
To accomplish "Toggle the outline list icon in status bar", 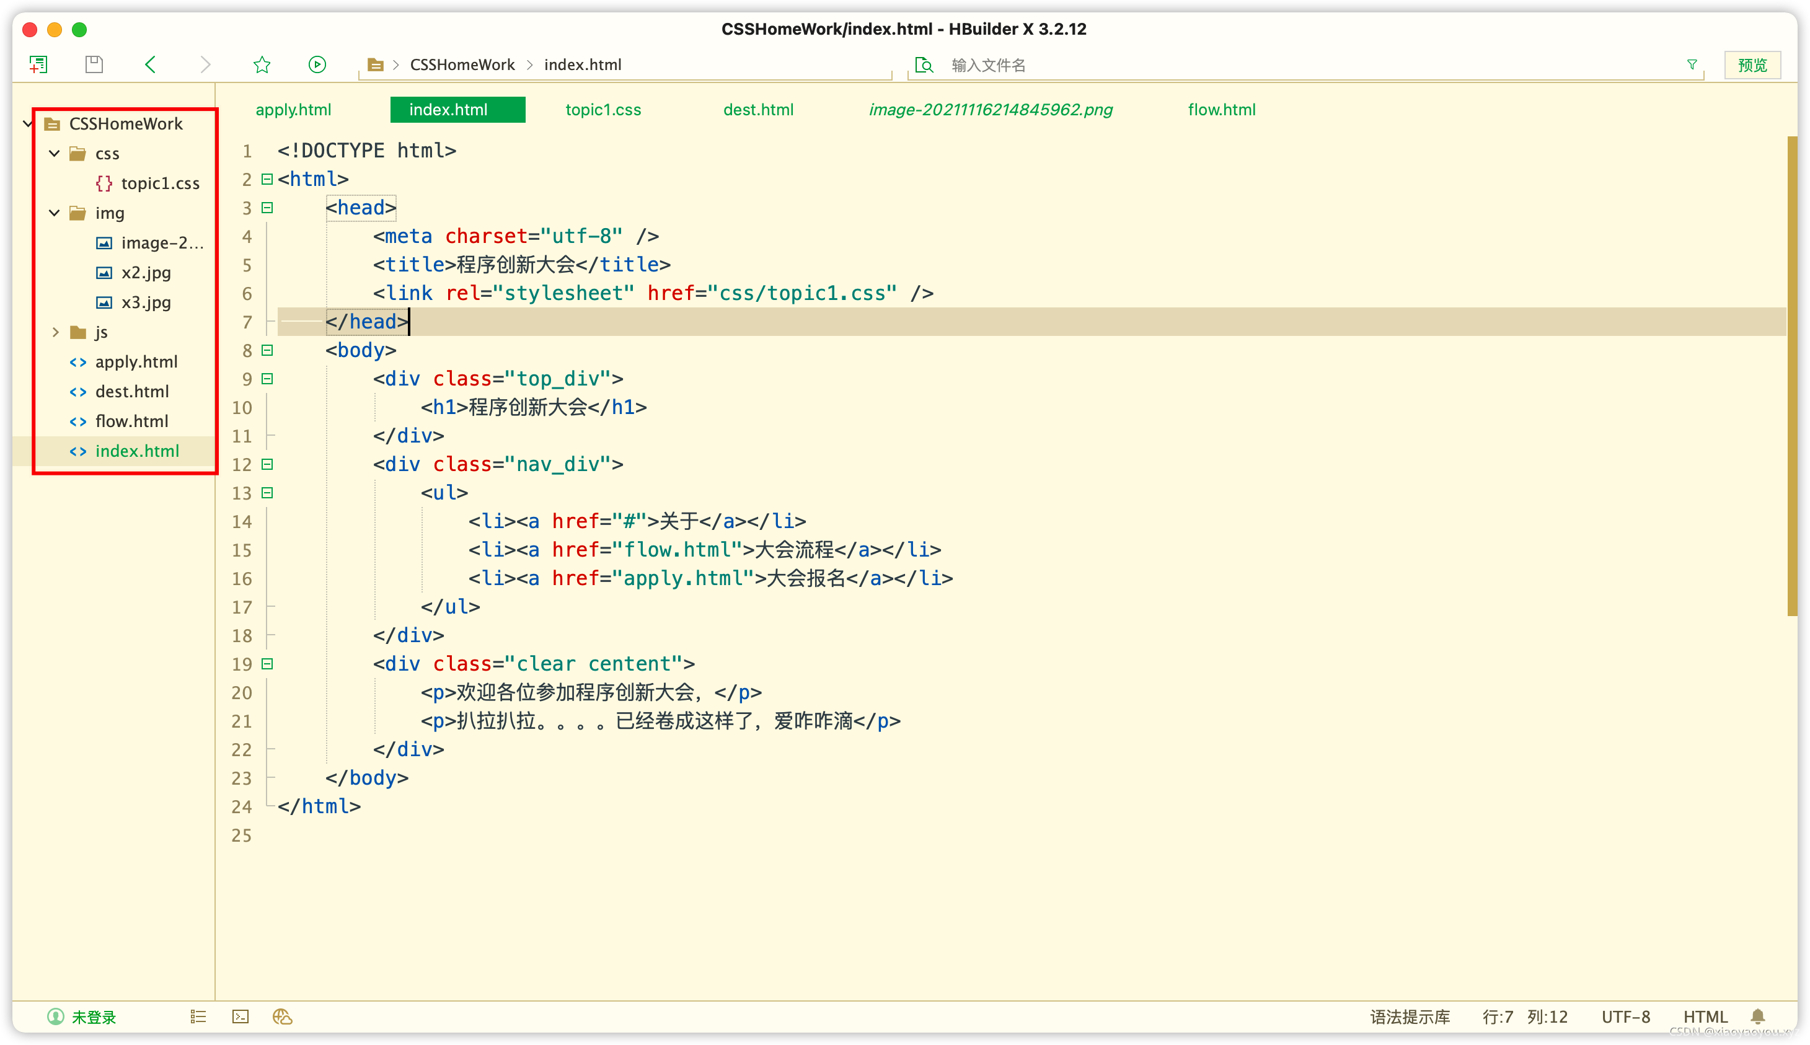I will (198, 1016).
